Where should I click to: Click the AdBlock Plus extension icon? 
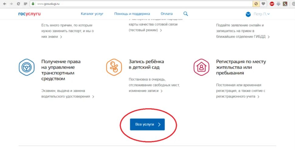tap(272, 4)
